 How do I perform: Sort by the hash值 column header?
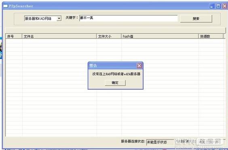tap(160, 36)
